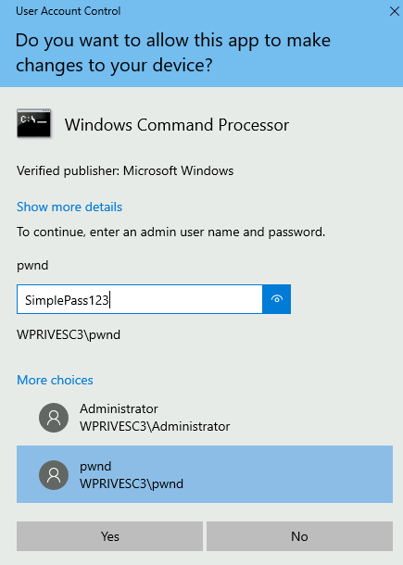Click the allow this app heading

173,53
